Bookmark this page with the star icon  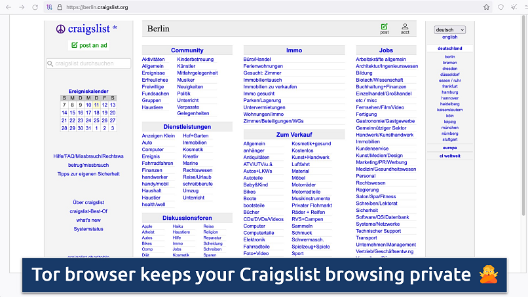pos(486,7)
